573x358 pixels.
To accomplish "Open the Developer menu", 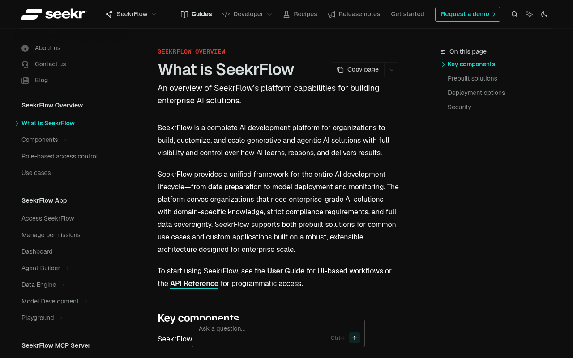I will 247,14.
